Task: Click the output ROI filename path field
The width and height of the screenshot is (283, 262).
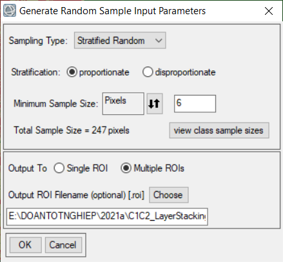Action: tap(107, 216)
